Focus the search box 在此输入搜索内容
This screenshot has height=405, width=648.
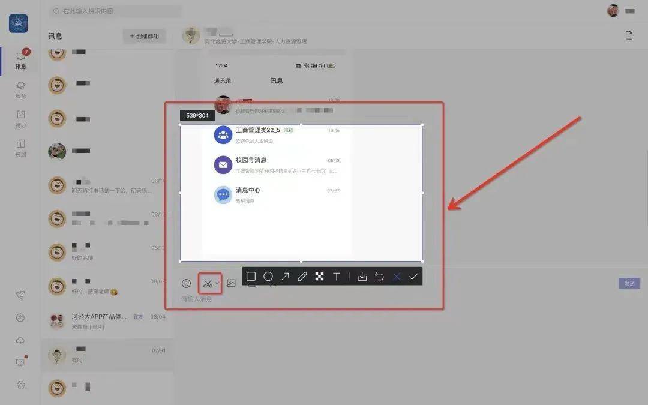115,11
